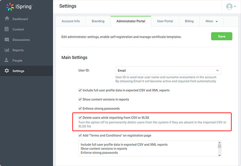Go to Discussions in the sidebar

(x=26, y=40)
